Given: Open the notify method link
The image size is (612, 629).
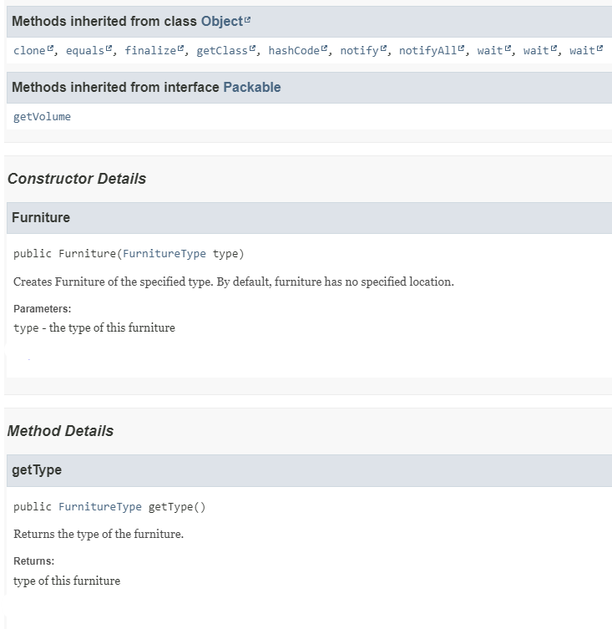Looking at the screenshot, I should (359, 51).
